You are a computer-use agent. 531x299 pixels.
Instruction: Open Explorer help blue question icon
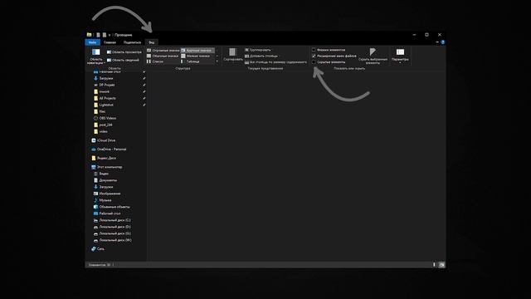[x=442, y=42]
